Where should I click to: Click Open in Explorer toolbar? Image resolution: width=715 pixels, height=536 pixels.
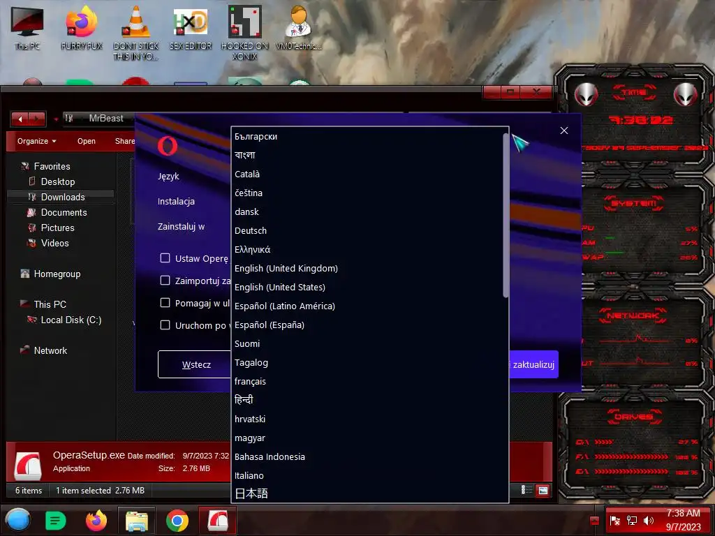click(x=86, y=141)
